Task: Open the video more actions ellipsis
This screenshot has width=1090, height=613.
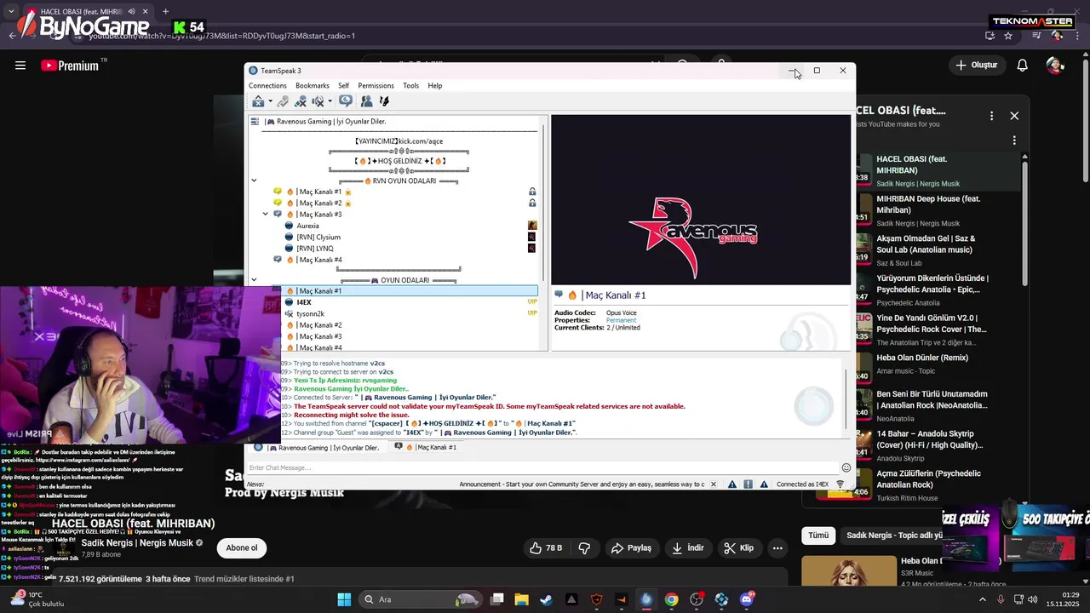Action: (x=777, y=547)
